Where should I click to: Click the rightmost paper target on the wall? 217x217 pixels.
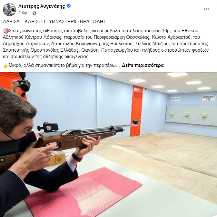pos(204,115)
